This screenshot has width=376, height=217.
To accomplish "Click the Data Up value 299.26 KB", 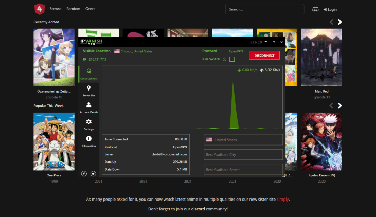I will pyautogui.click(x=180, y=162).
